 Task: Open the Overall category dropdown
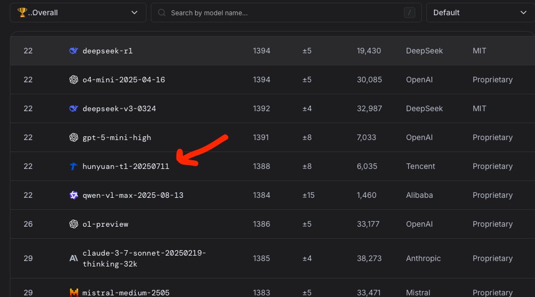click(x=78, y=13)
